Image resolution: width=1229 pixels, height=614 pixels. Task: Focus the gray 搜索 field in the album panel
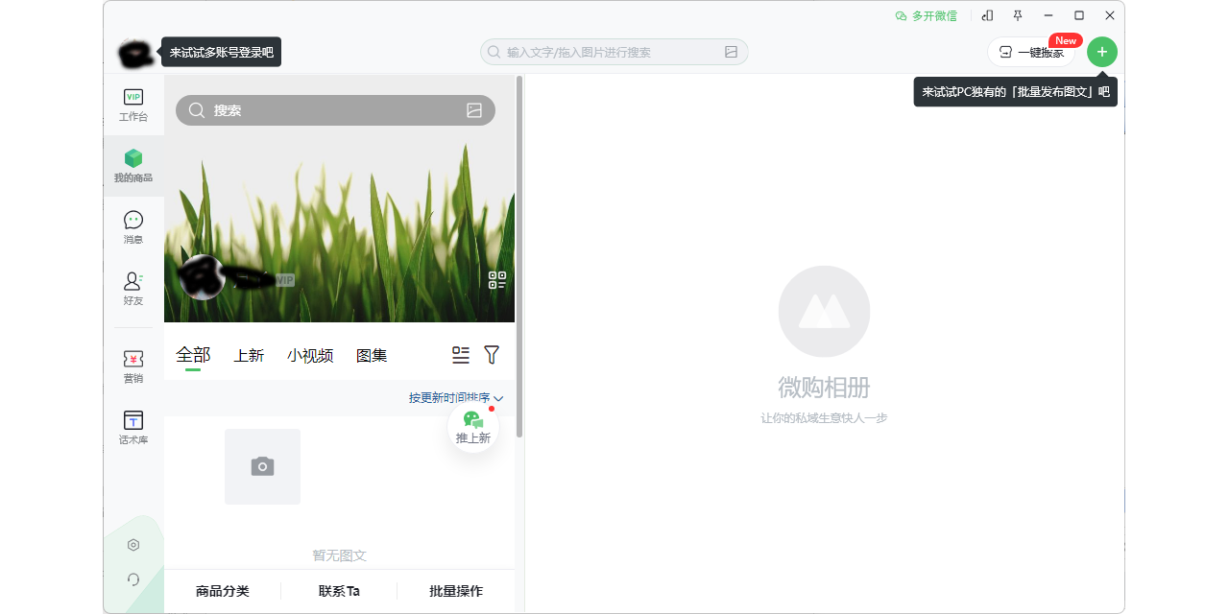pyautogui.click(x=335, y=110)
